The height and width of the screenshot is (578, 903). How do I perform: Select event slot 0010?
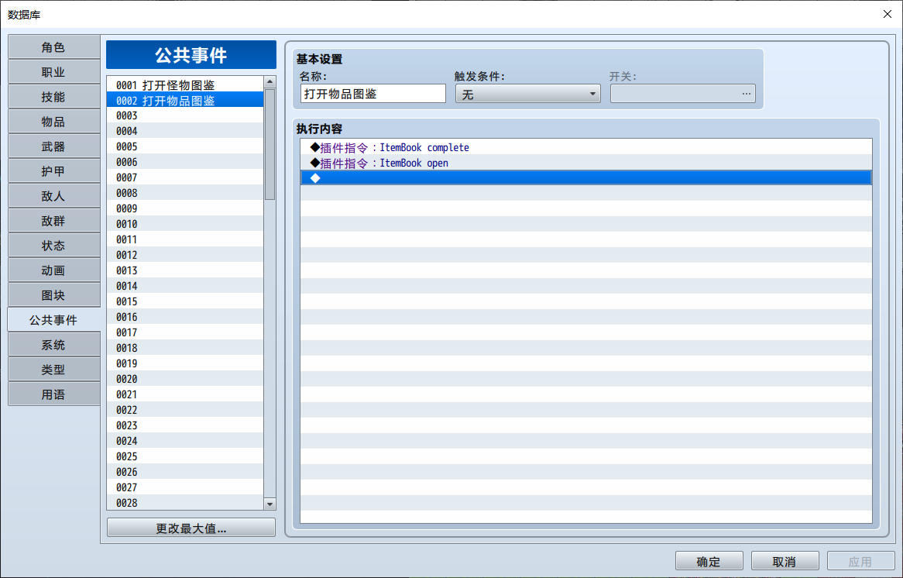pos(185,224)
